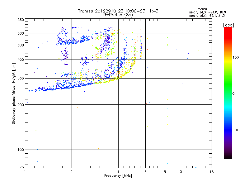Click the y-axis tick label '750'
The image size is (249, 187).
point(21,20)
